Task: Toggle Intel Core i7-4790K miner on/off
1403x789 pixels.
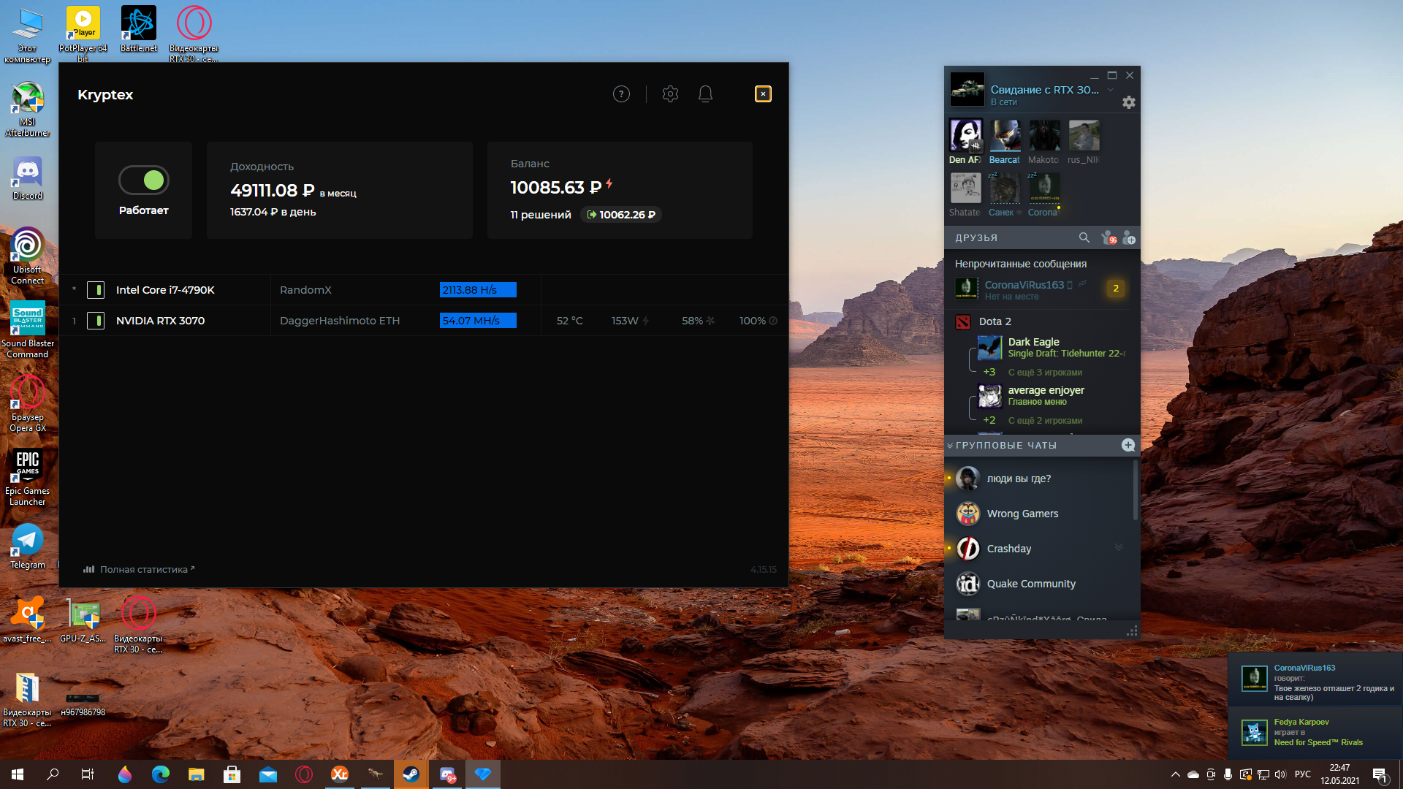Action: [x=96, y=290]
